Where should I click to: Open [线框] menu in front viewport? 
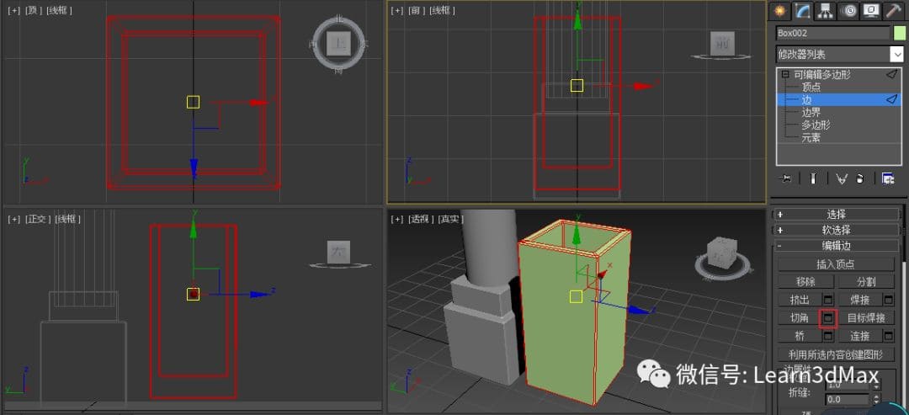pyautogui.click(x=442, y=10)
